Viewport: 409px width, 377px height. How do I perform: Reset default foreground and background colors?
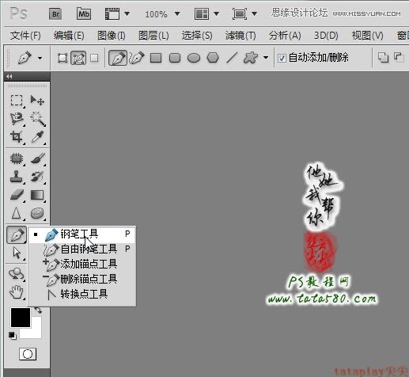point(12,336)
